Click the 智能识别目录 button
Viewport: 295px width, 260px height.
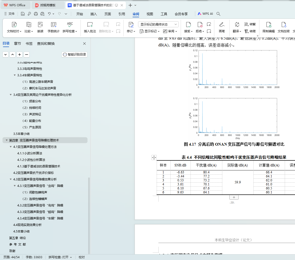74,55
